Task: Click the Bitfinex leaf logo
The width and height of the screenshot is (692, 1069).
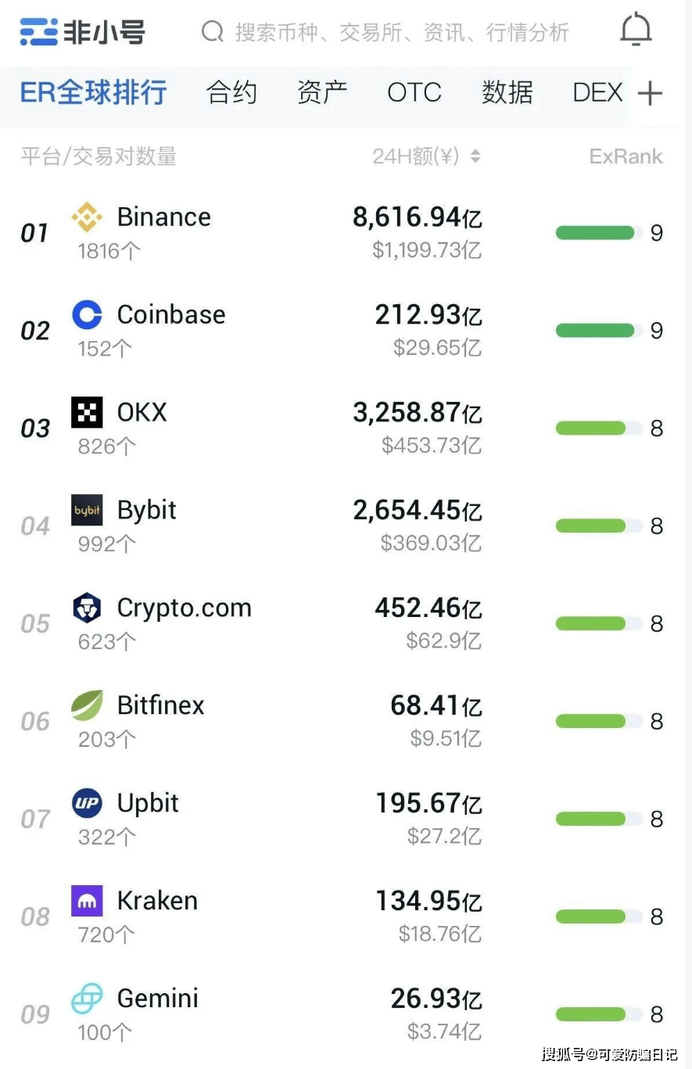Action: (x=87, y=705)
